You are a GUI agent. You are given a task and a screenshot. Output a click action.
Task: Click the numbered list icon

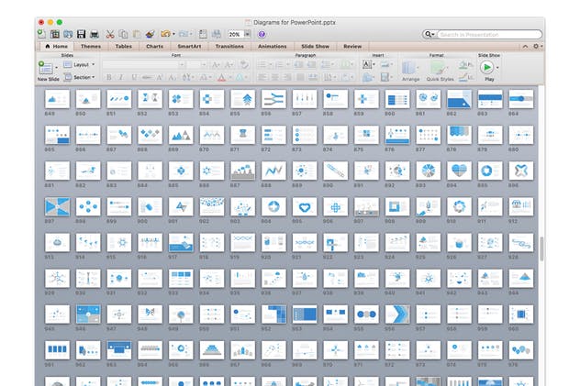click(x=279, y=65)
